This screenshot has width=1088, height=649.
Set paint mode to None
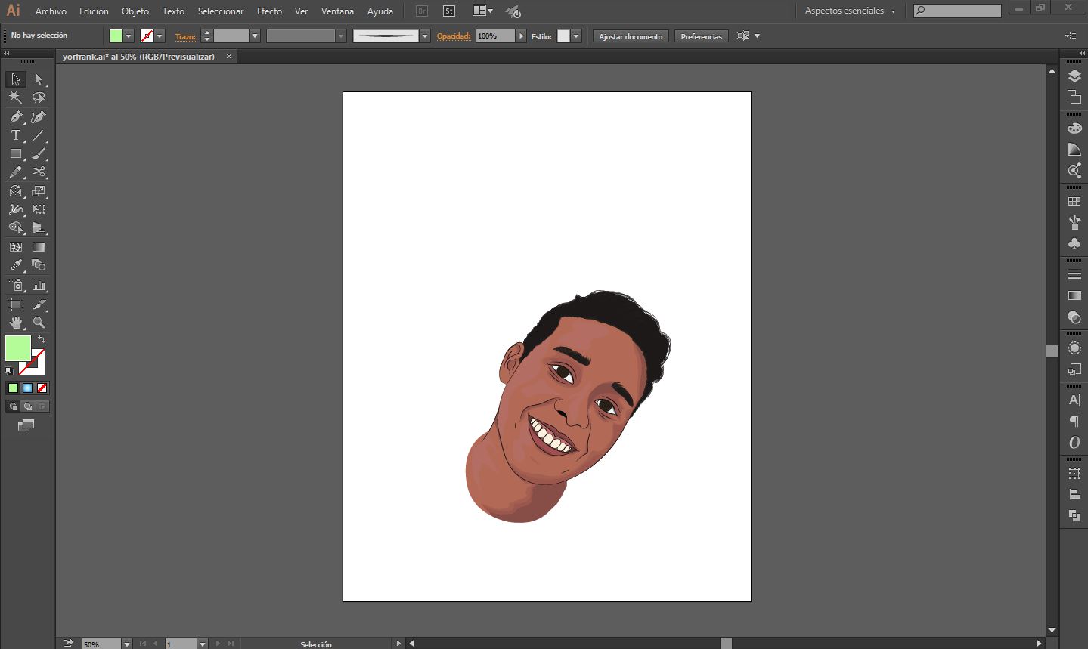coord(42,388)
